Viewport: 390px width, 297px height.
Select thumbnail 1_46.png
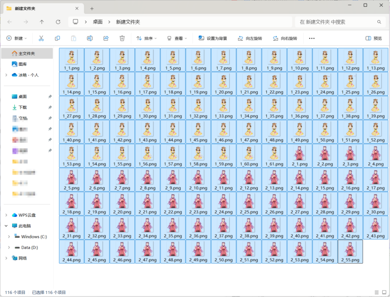(x=224, y=132)
